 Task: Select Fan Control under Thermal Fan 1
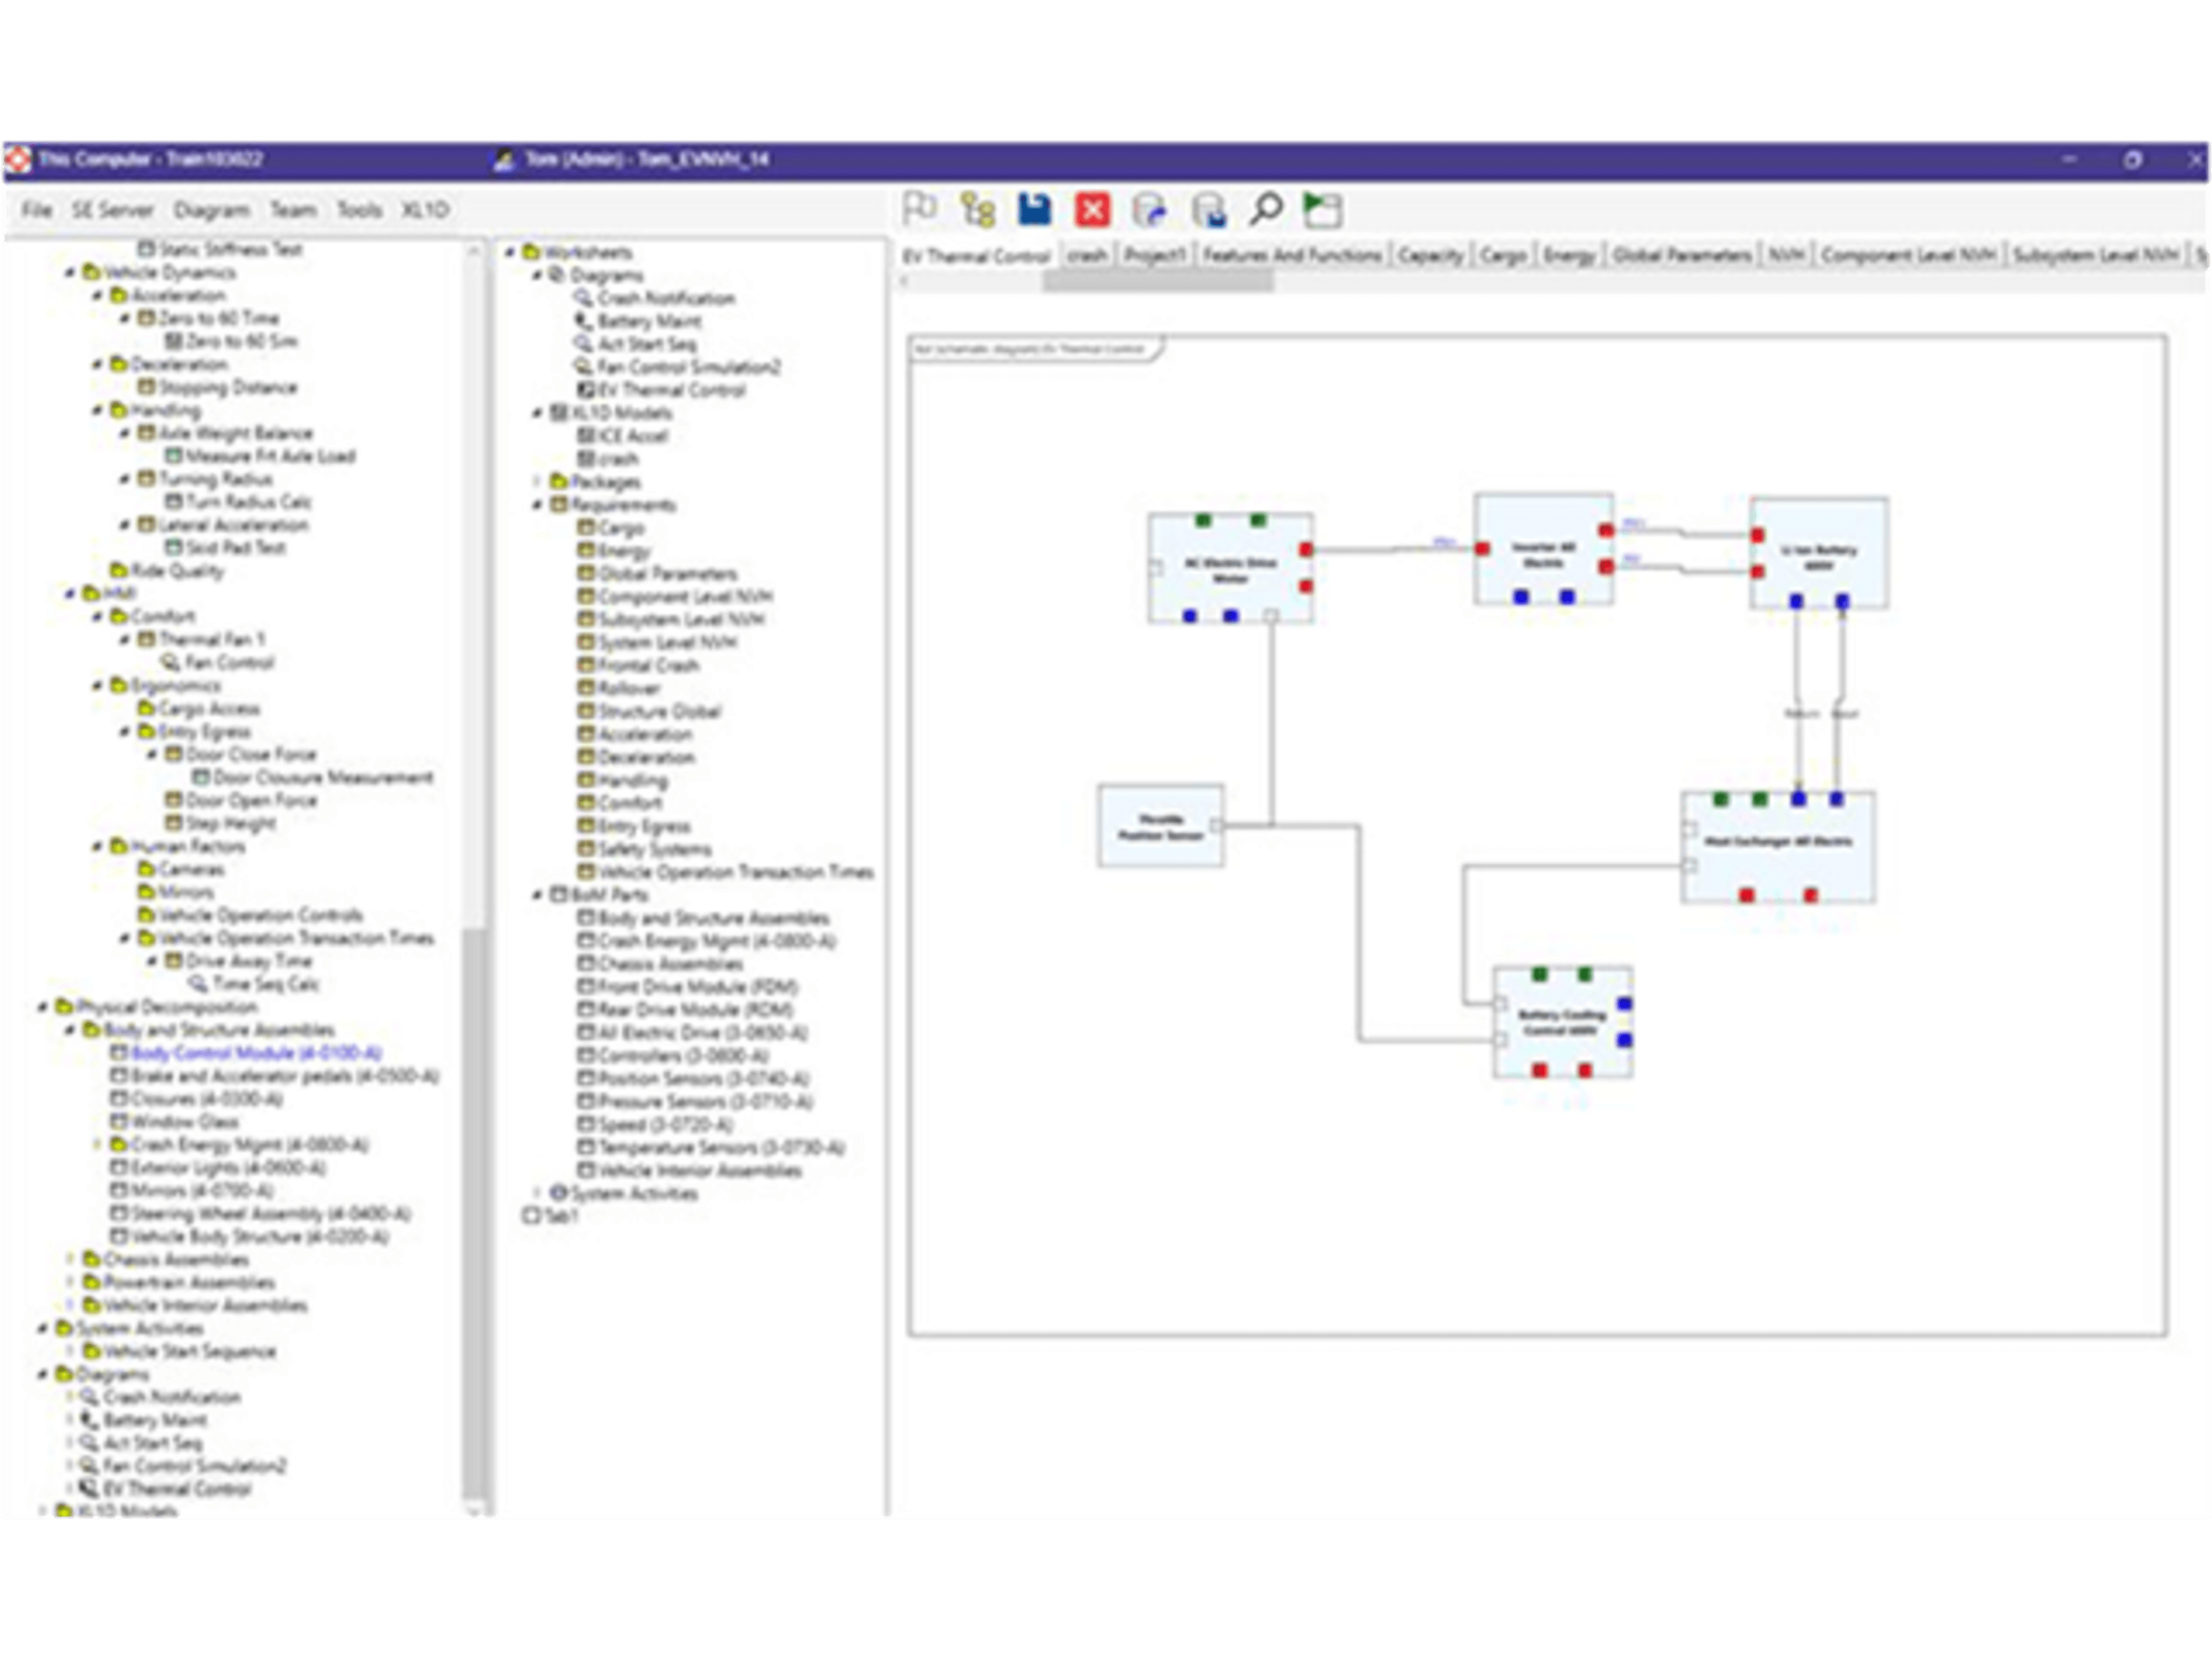[229, 662]
